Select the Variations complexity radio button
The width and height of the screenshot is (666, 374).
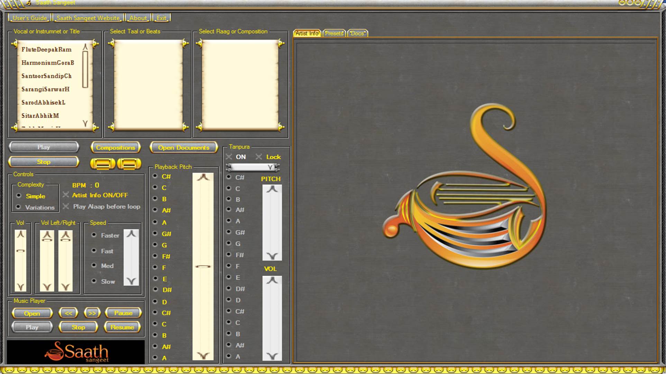pyautogui.click(x=19, y=207)
